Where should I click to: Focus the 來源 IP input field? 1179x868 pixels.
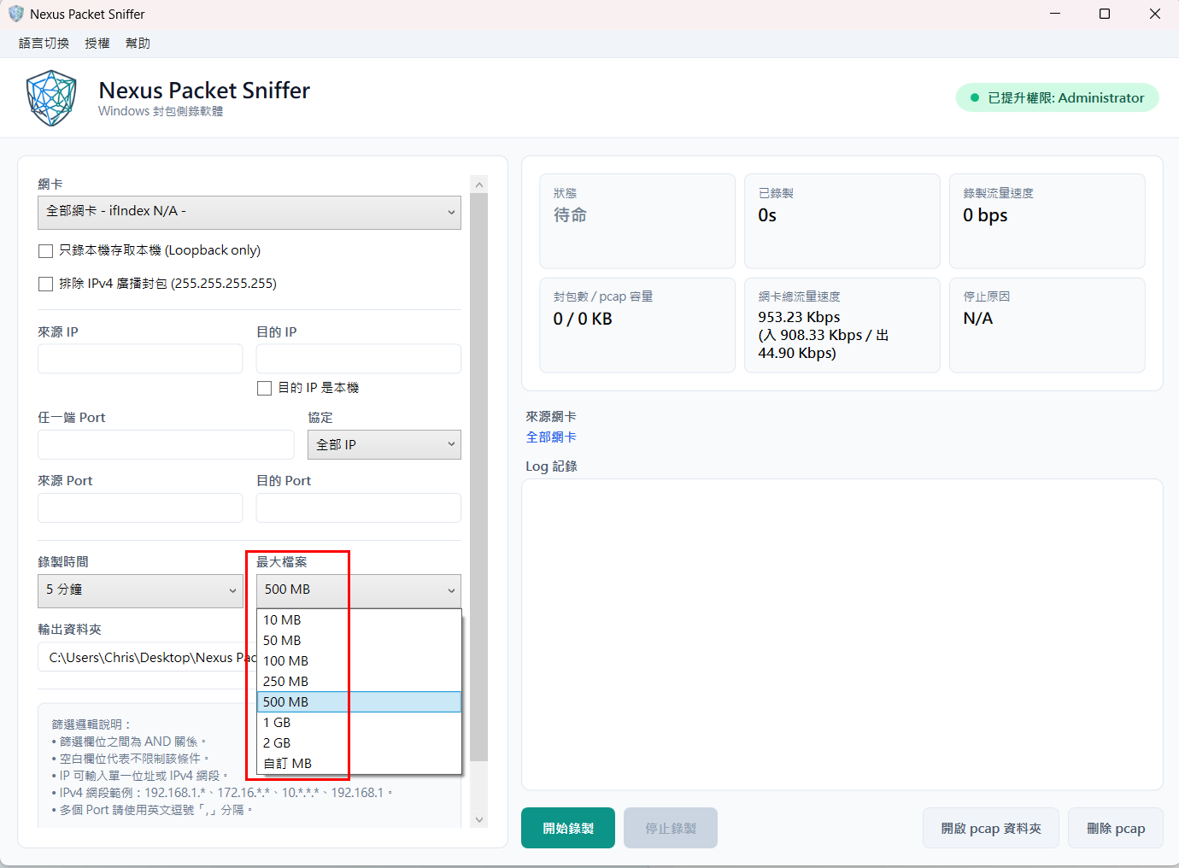[x=140, y=359]
